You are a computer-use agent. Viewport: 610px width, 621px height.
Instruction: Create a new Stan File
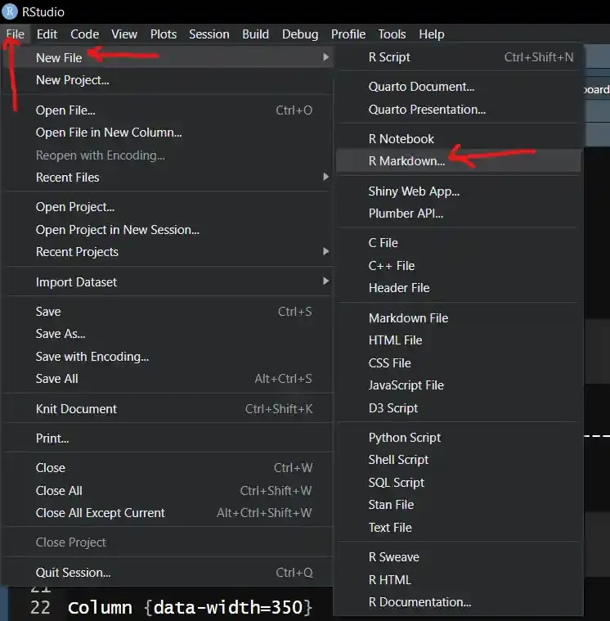pyautogui.click(x=460, y=505)
